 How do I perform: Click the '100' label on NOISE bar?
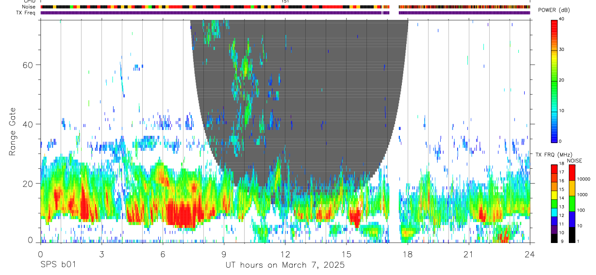click(x=581, y=210)
